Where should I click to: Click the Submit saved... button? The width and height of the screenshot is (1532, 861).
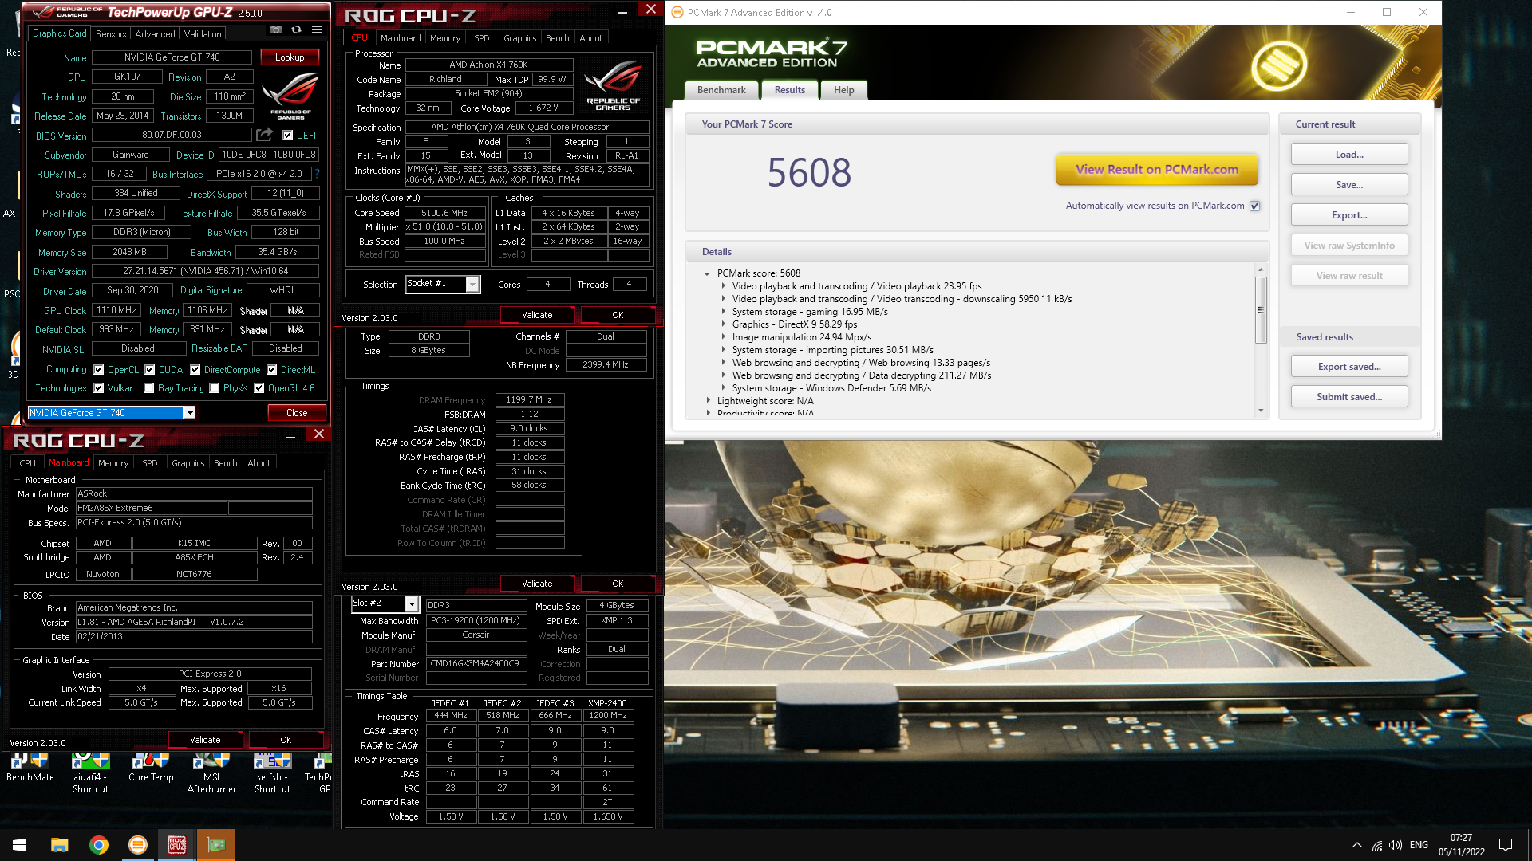[1349, 397]
